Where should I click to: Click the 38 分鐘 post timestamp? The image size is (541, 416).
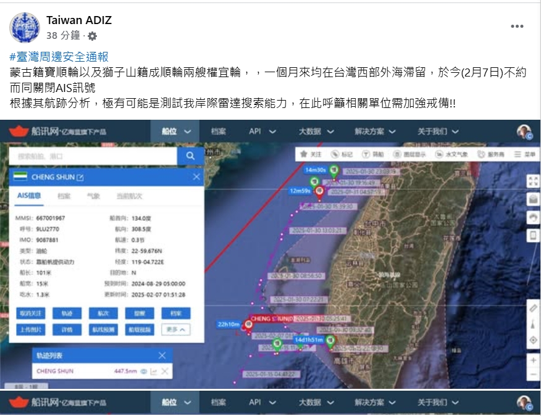click(x=63, y=35)
